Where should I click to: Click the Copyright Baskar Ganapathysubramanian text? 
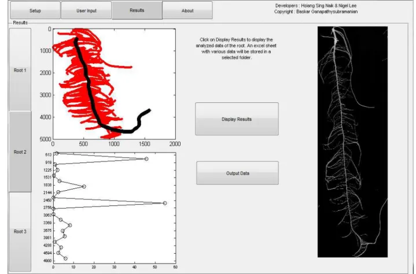(x=316, y=12)
